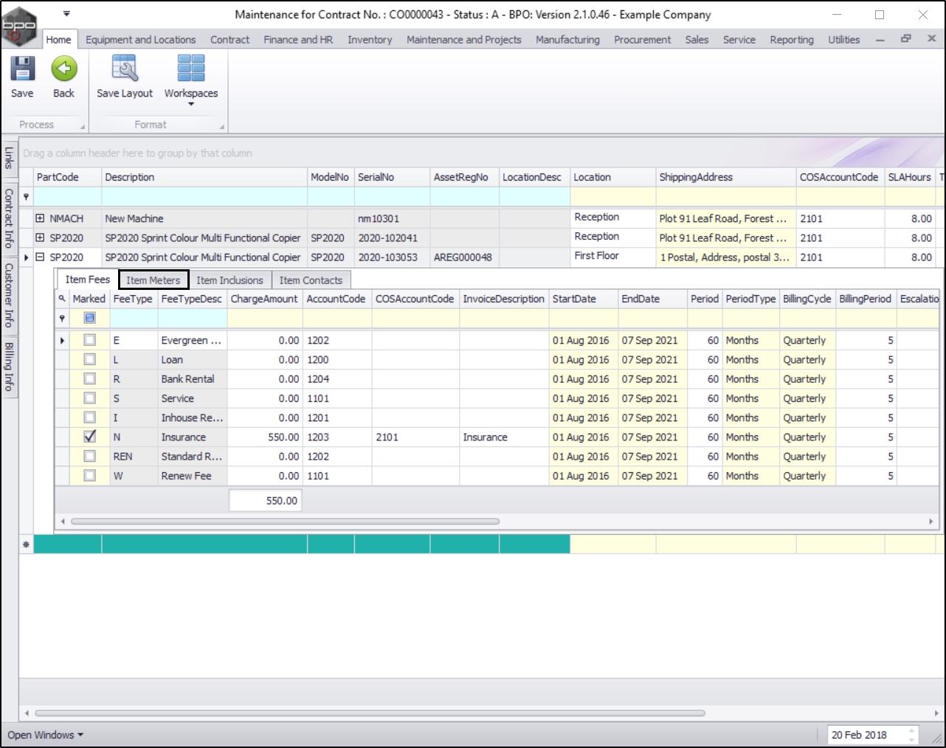Sort by the ChargeAmount column header
This screenshot has width=946, height=748.
tap(264, 299)
